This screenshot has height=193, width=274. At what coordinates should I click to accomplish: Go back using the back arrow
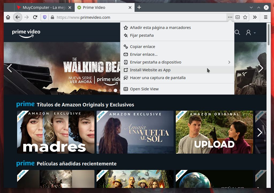(17, 17)
